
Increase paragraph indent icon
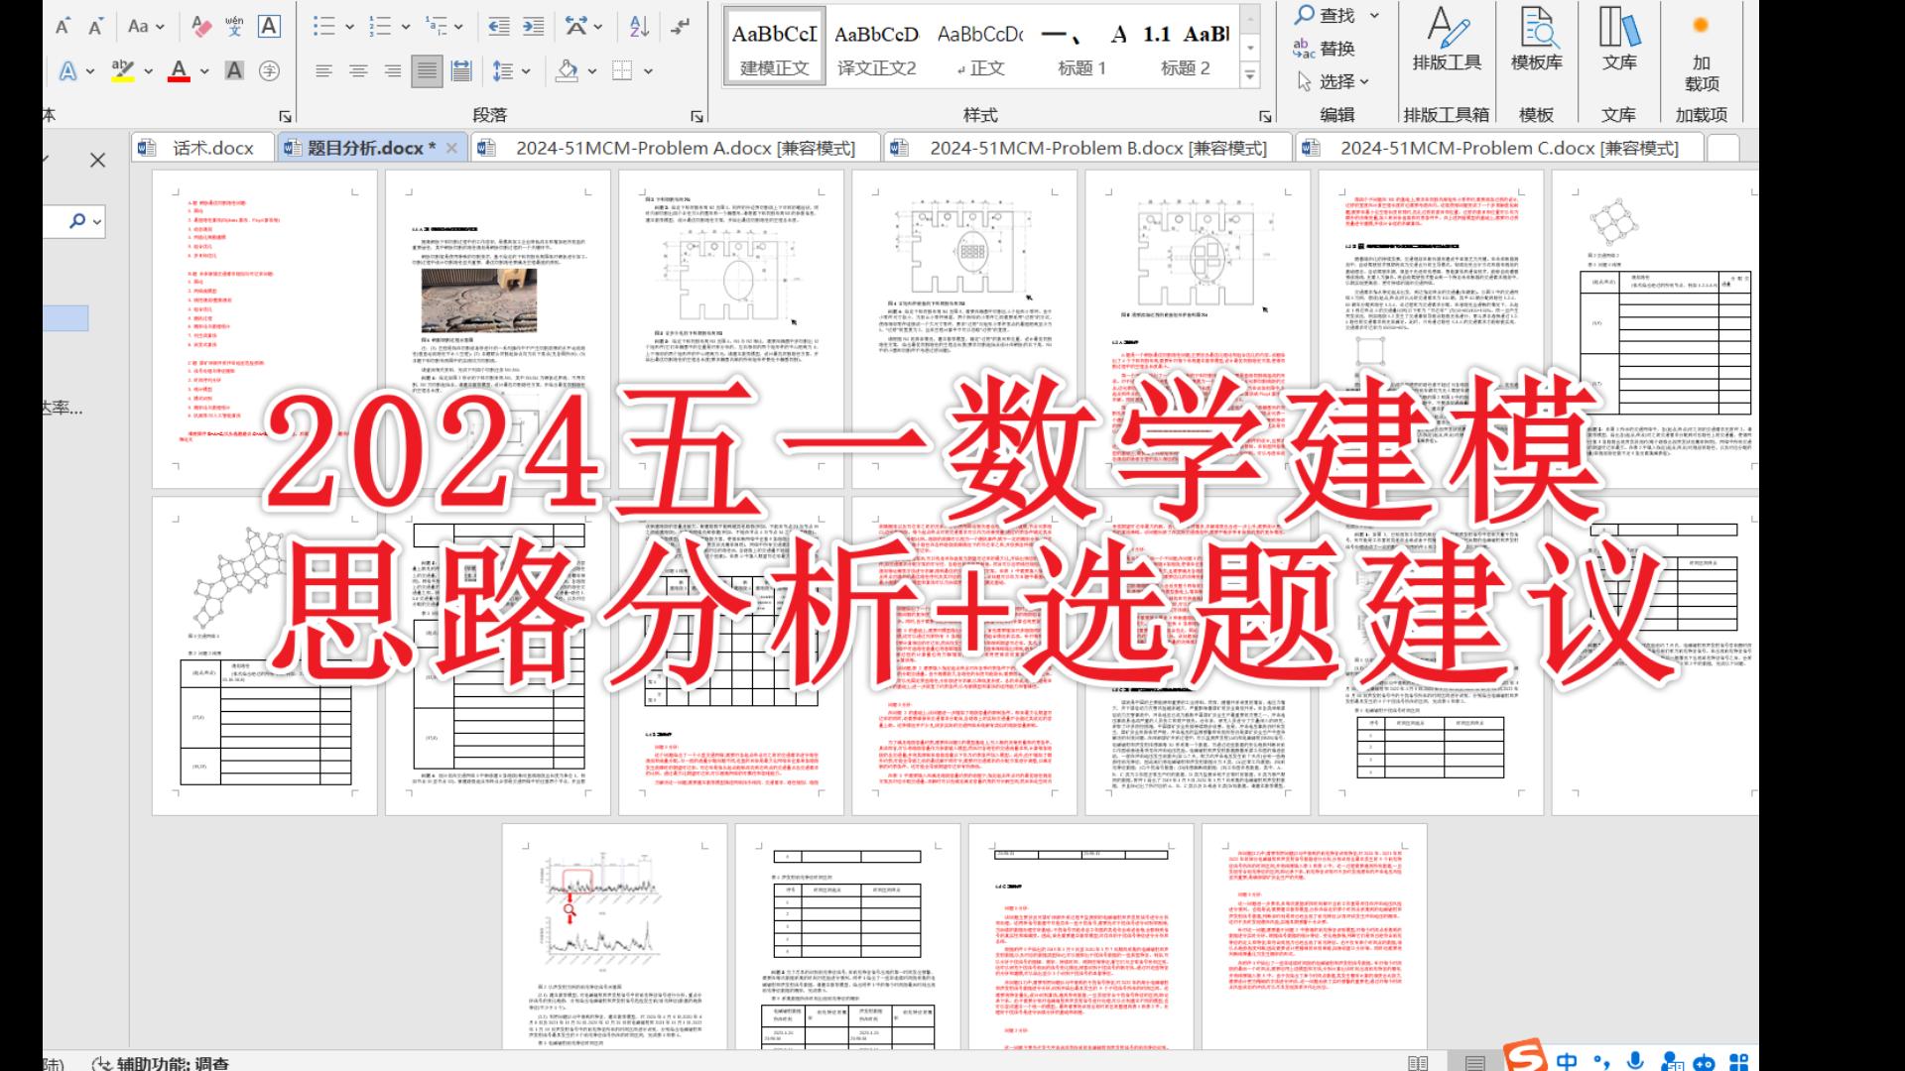point(534,27)
